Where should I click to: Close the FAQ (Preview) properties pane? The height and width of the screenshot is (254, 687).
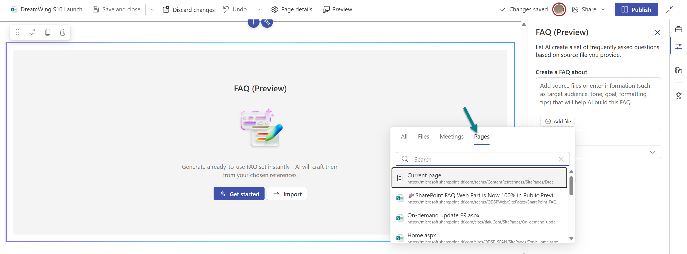pos(657,32)
